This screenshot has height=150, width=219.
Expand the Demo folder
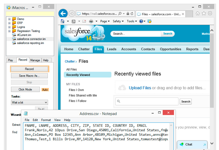point(9,19)
